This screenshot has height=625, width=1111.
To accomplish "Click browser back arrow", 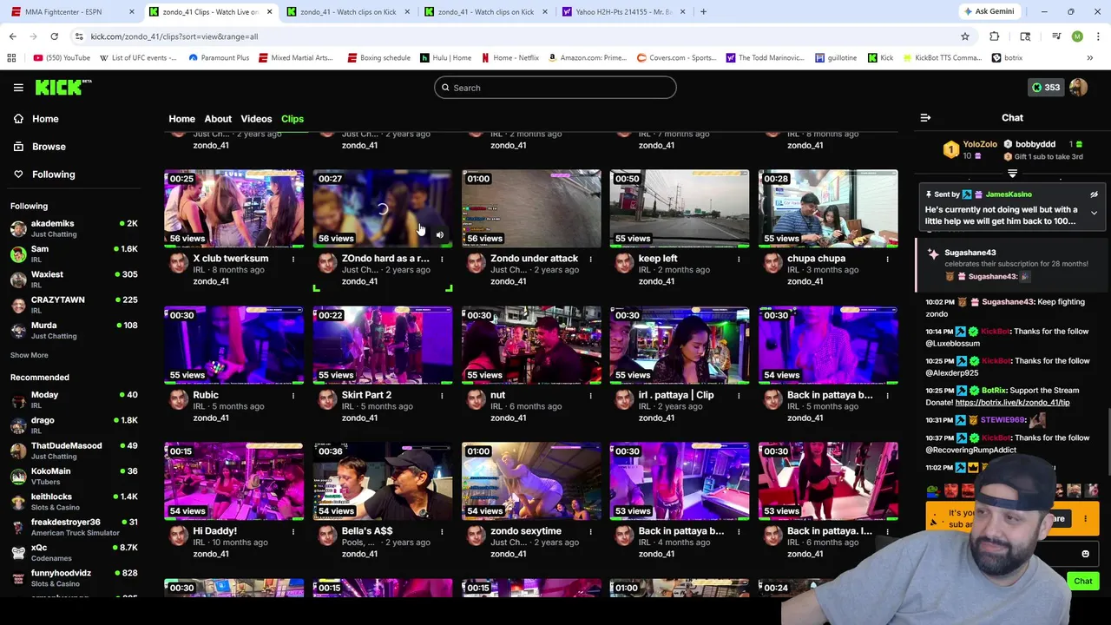I will tap(13, 36).
